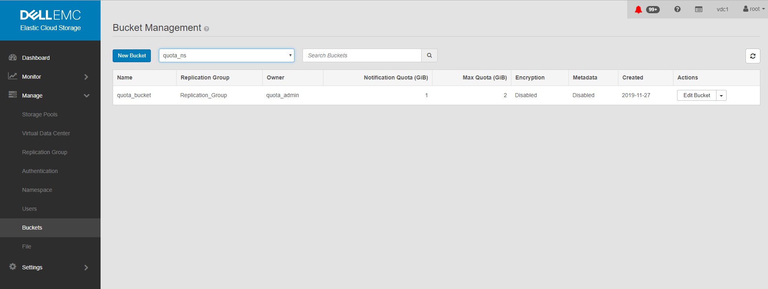Image resolution: width=768 pixels, height=289 pixels.
Task: Click the search magnifier button
Action: click(x=429, y=55)
